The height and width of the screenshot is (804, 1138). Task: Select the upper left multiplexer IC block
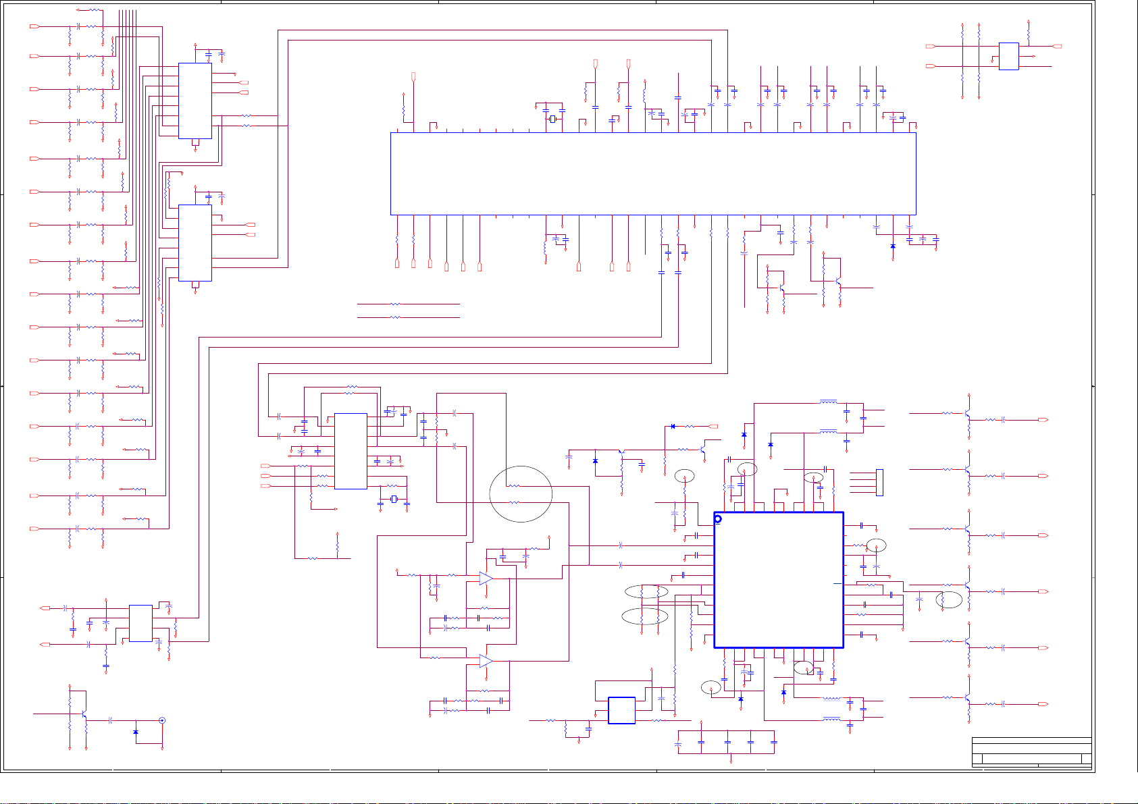tap(195, 101)
